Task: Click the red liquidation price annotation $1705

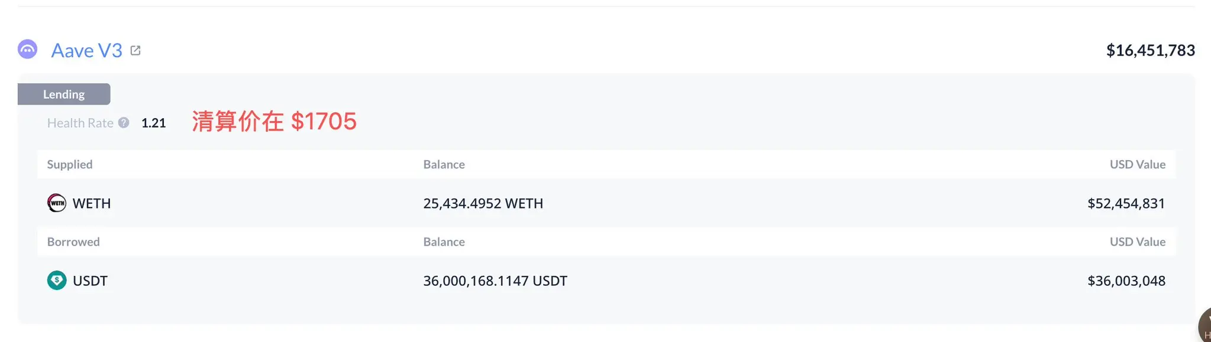Action: (x=274, y=122)
